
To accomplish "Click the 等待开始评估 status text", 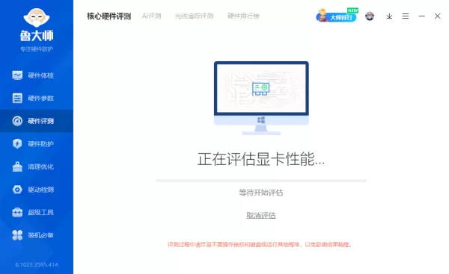I will point(261,193).
